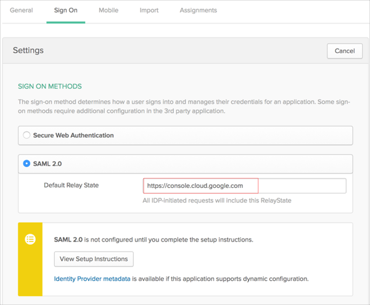370x305 pixels.
Task: Switch to the Assignments tab
Action: coord(198,10)
